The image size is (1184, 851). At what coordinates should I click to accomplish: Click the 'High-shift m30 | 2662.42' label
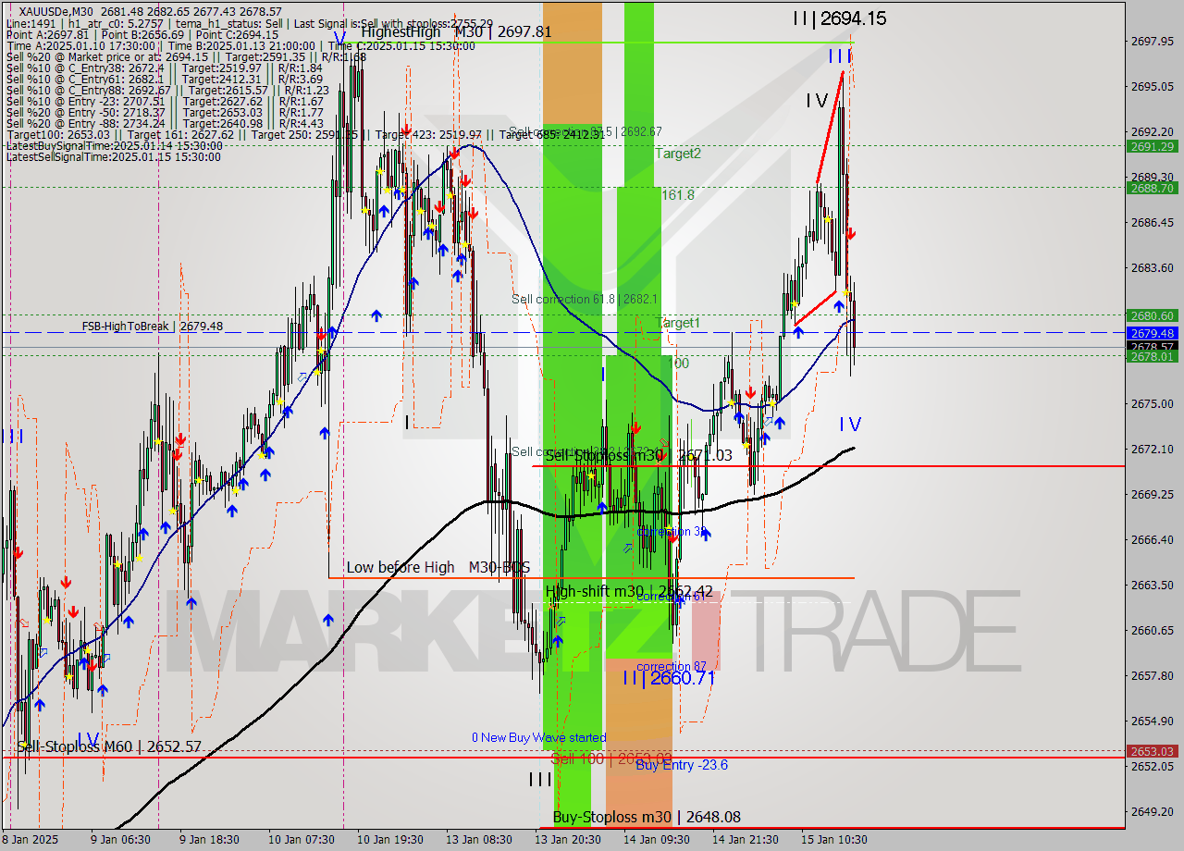point(629,591)
